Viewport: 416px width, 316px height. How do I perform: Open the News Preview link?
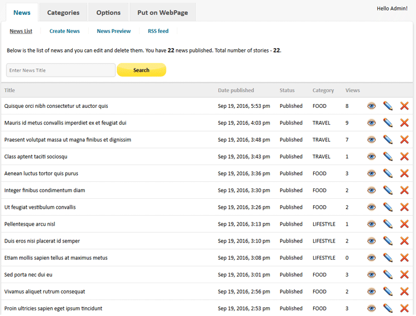point(114,31)
